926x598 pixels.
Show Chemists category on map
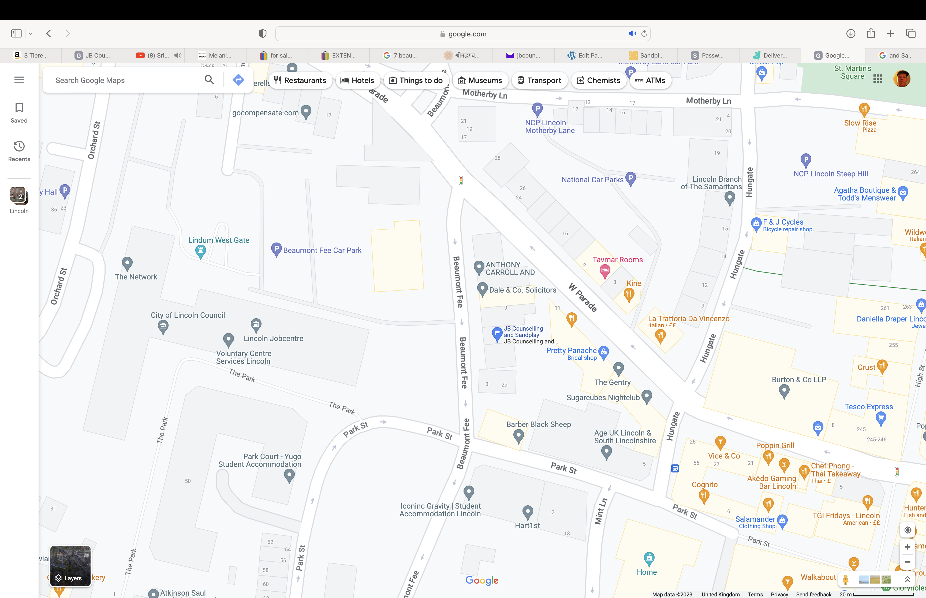(x=598, y=80)
